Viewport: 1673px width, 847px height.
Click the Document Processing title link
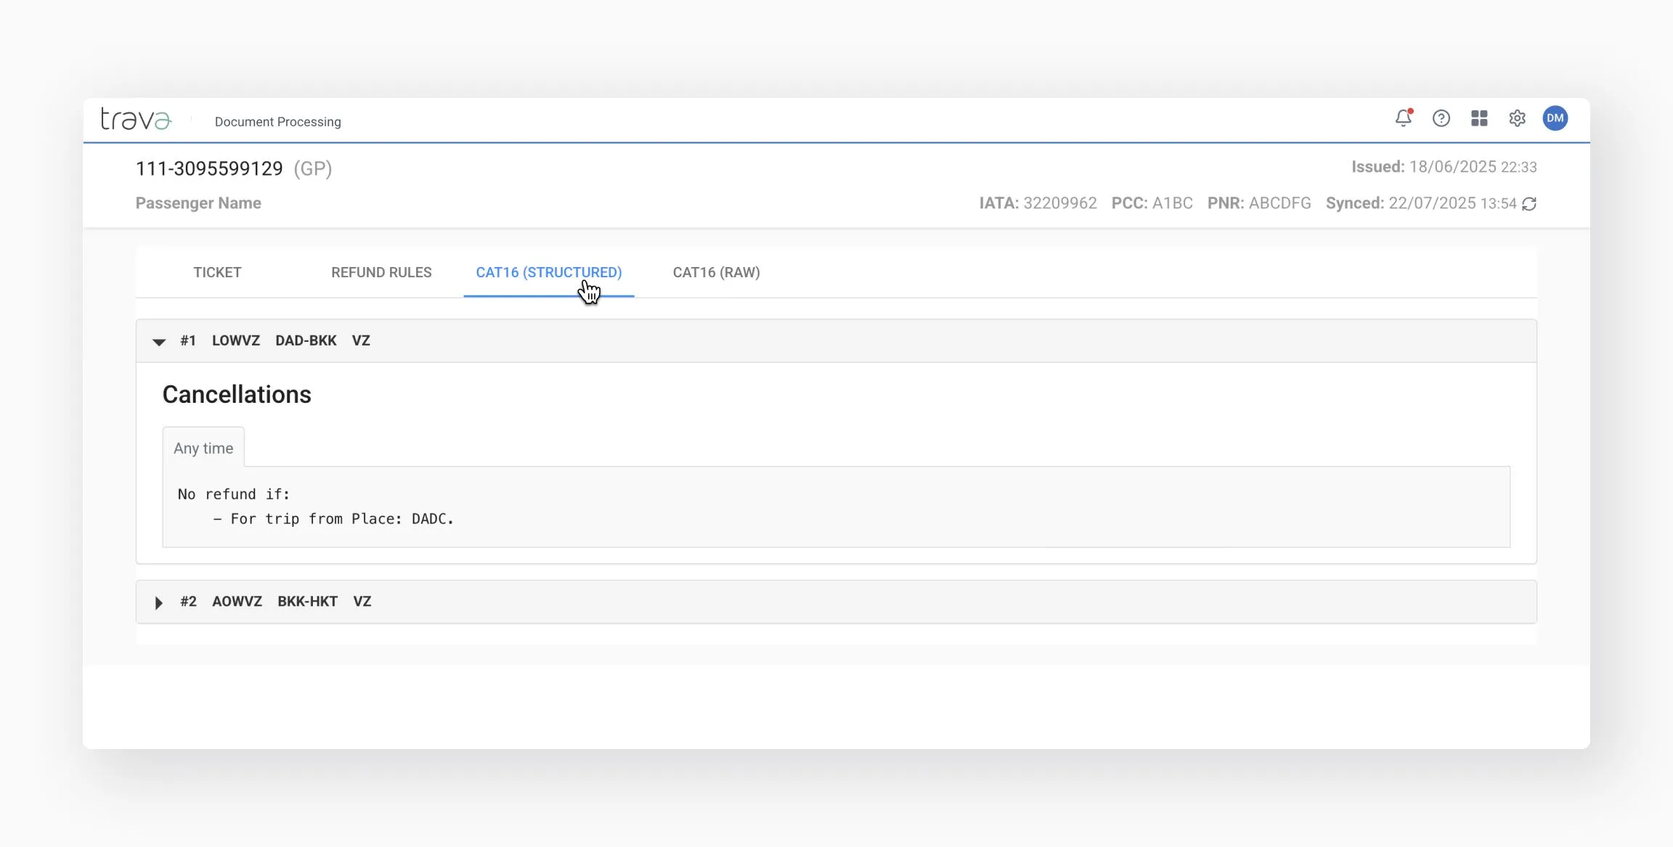(277, 122)
